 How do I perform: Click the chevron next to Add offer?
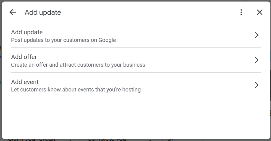(257, 60)
